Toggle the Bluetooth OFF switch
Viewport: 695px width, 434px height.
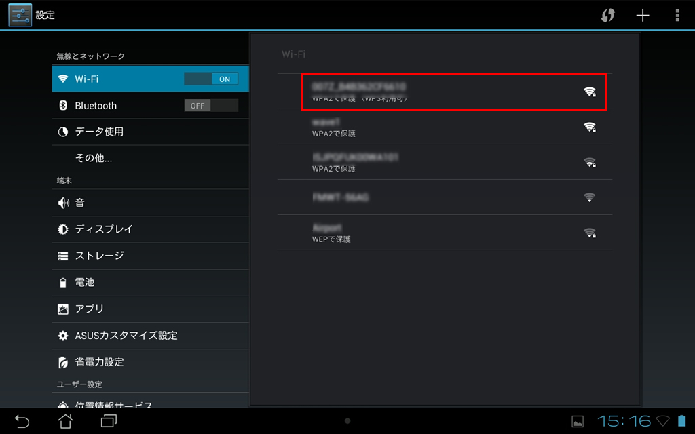(x=211, y=105)
